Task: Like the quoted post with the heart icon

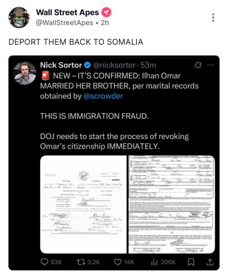Action: [117, 262]
